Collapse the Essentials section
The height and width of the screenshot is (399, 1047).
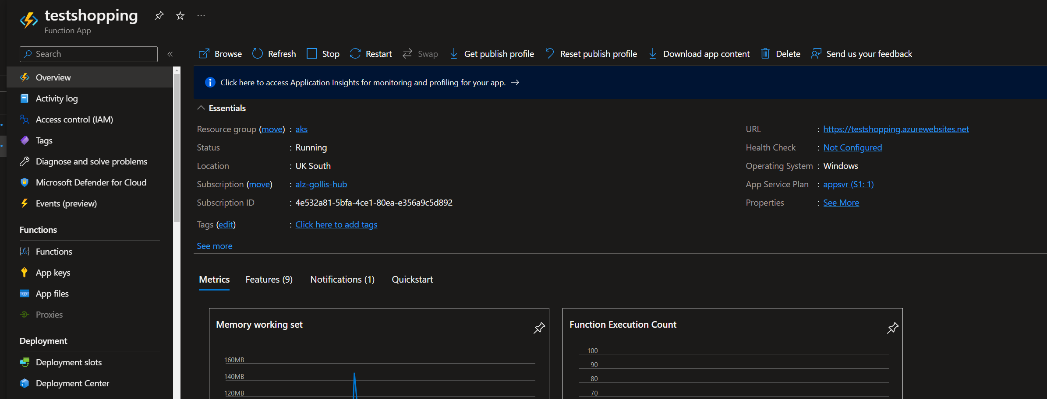pyautogui.click(x=201, y=108)
